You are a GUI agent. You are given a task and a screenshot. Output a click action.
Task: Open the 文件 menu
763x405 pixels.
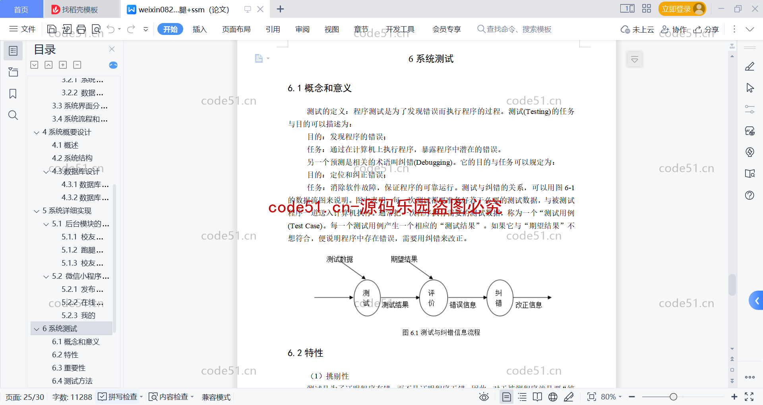click(23, 29)
